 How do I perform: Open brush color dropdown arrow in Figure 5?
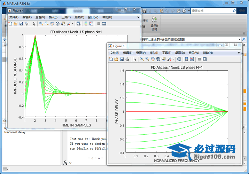point(173,59)
